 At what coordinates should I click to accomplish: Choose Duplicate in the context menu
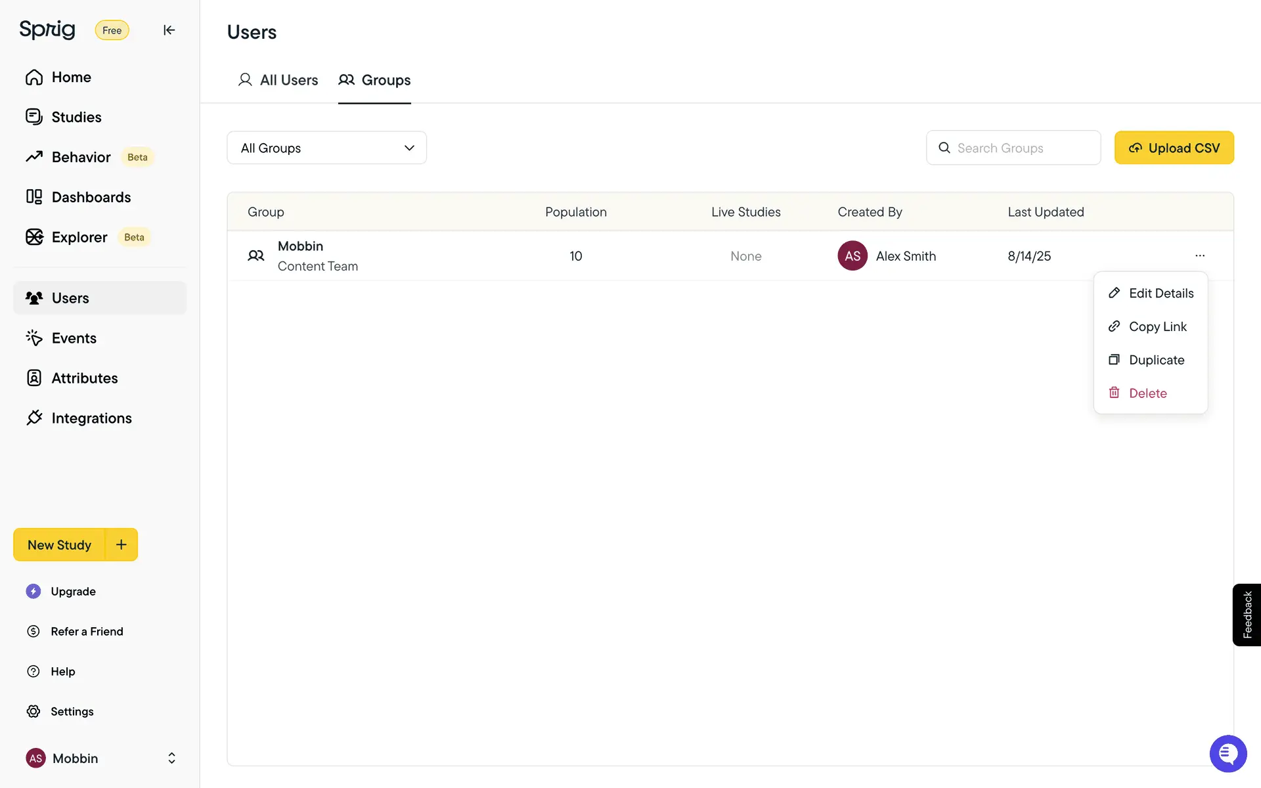point(1156,360)
